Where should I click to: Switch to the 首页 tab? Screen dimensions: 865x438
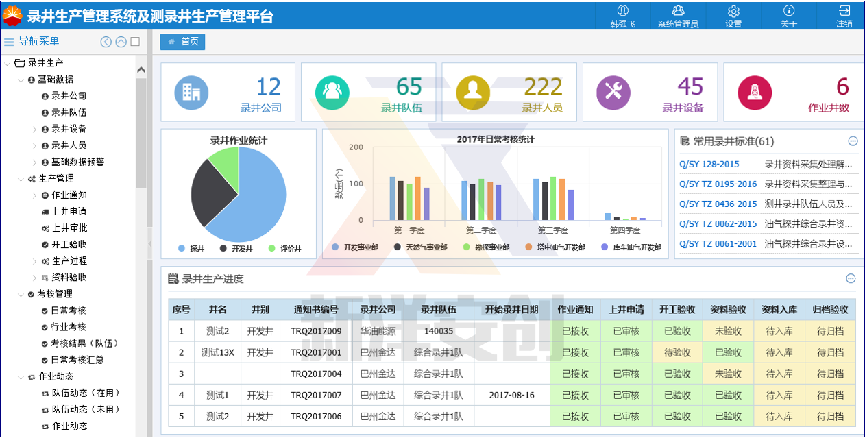click(182, 42)
